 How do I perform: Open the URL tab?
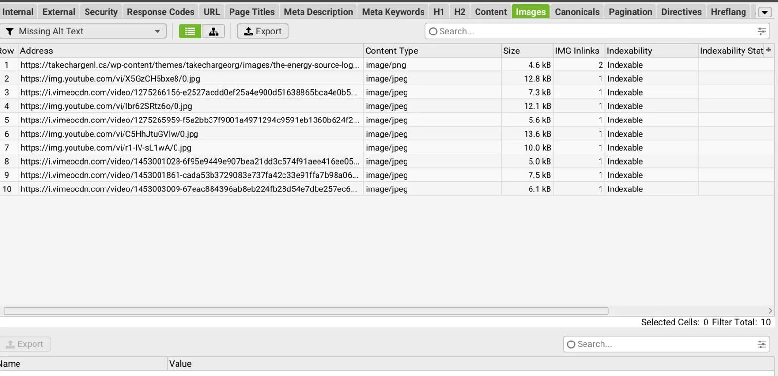pos(212,12)
